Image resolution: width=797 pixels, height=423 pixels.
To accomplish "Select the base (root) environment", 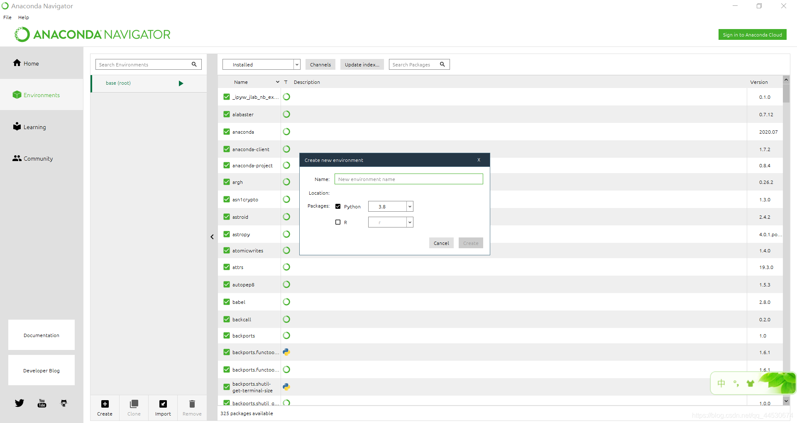I will coord(149,83).
